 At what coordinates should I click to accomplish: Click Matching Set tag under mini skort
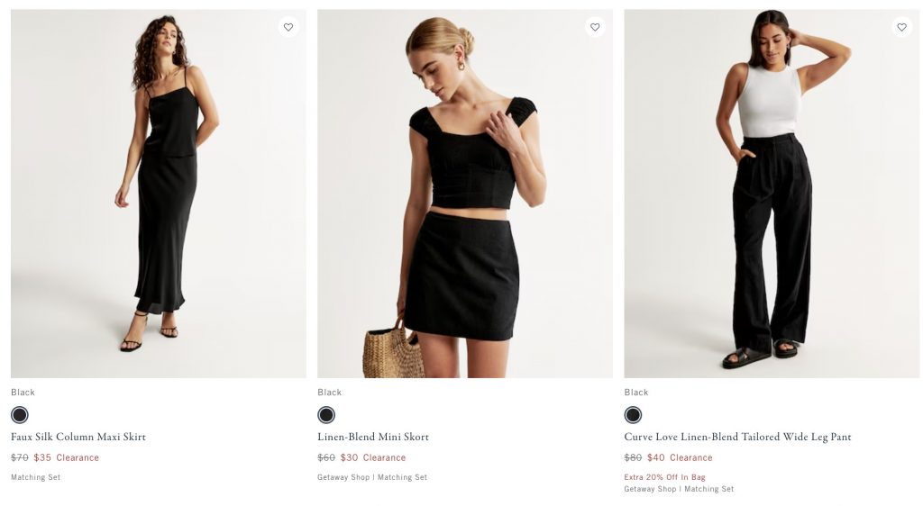(402, 477)
